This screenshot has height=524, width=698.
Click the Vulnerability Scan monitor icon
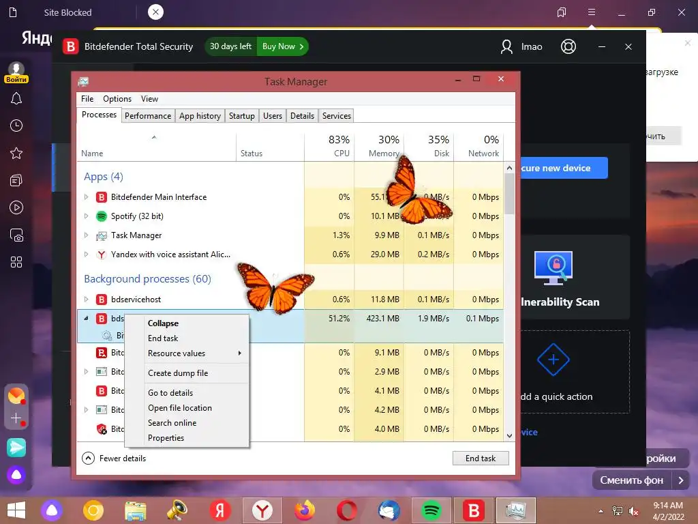[x=553, y=267]
